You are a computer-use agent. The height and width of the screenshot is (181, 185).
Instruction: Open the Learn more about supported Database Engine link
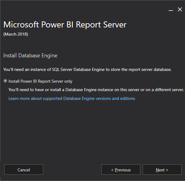72,98
